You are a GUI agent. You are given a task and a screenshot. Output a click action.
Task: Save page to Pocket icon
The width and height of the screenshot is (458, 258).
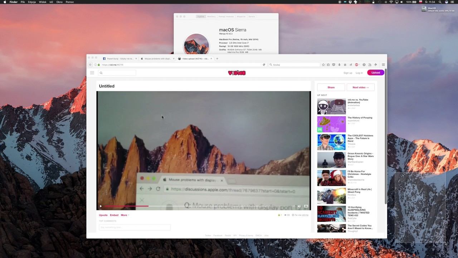tap(334, 65)
